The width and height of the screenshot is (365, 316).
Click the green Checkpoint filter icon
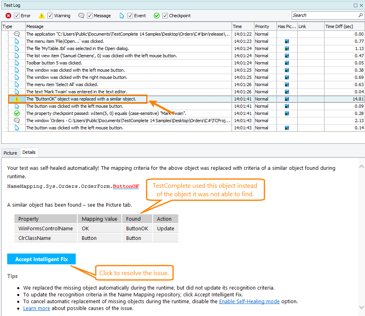[x=157, y=15]
